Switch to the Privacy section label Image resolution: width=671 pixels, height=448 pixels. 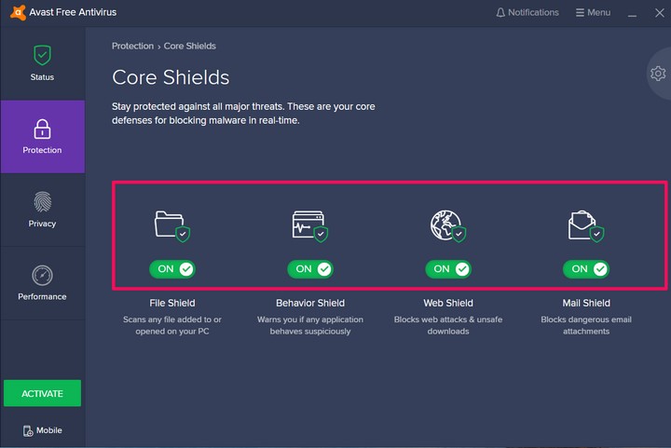(x=42, y=224)
